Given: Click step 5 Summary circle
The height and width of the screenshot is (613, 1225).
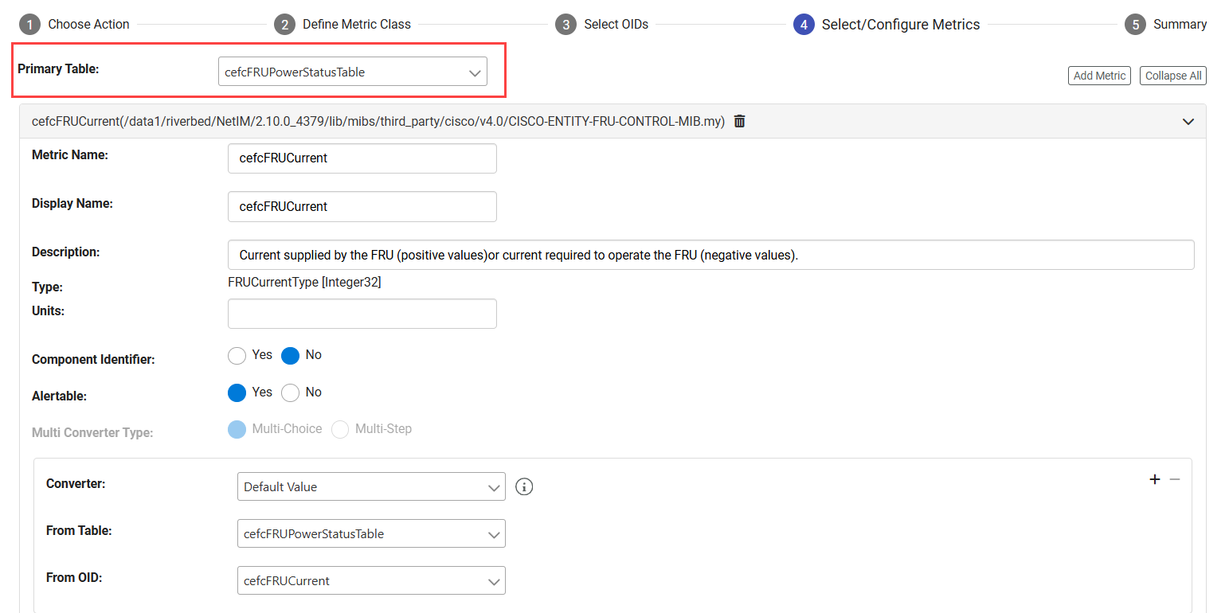Looking at the screenshot, I should click(x=1135, y=25).
